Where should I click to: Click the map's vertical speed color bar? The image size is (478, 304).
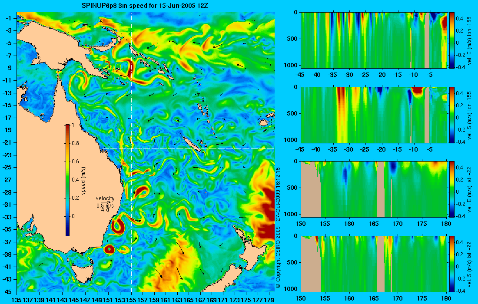(x=67, y=180)
